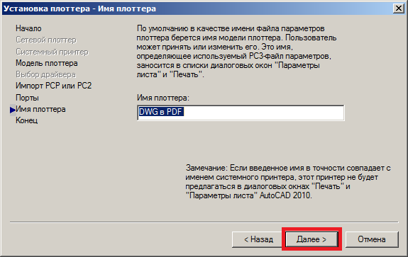408x257 pixels.
Task: Click the Имя плоттера: label above field
Action: click(163, 98)
